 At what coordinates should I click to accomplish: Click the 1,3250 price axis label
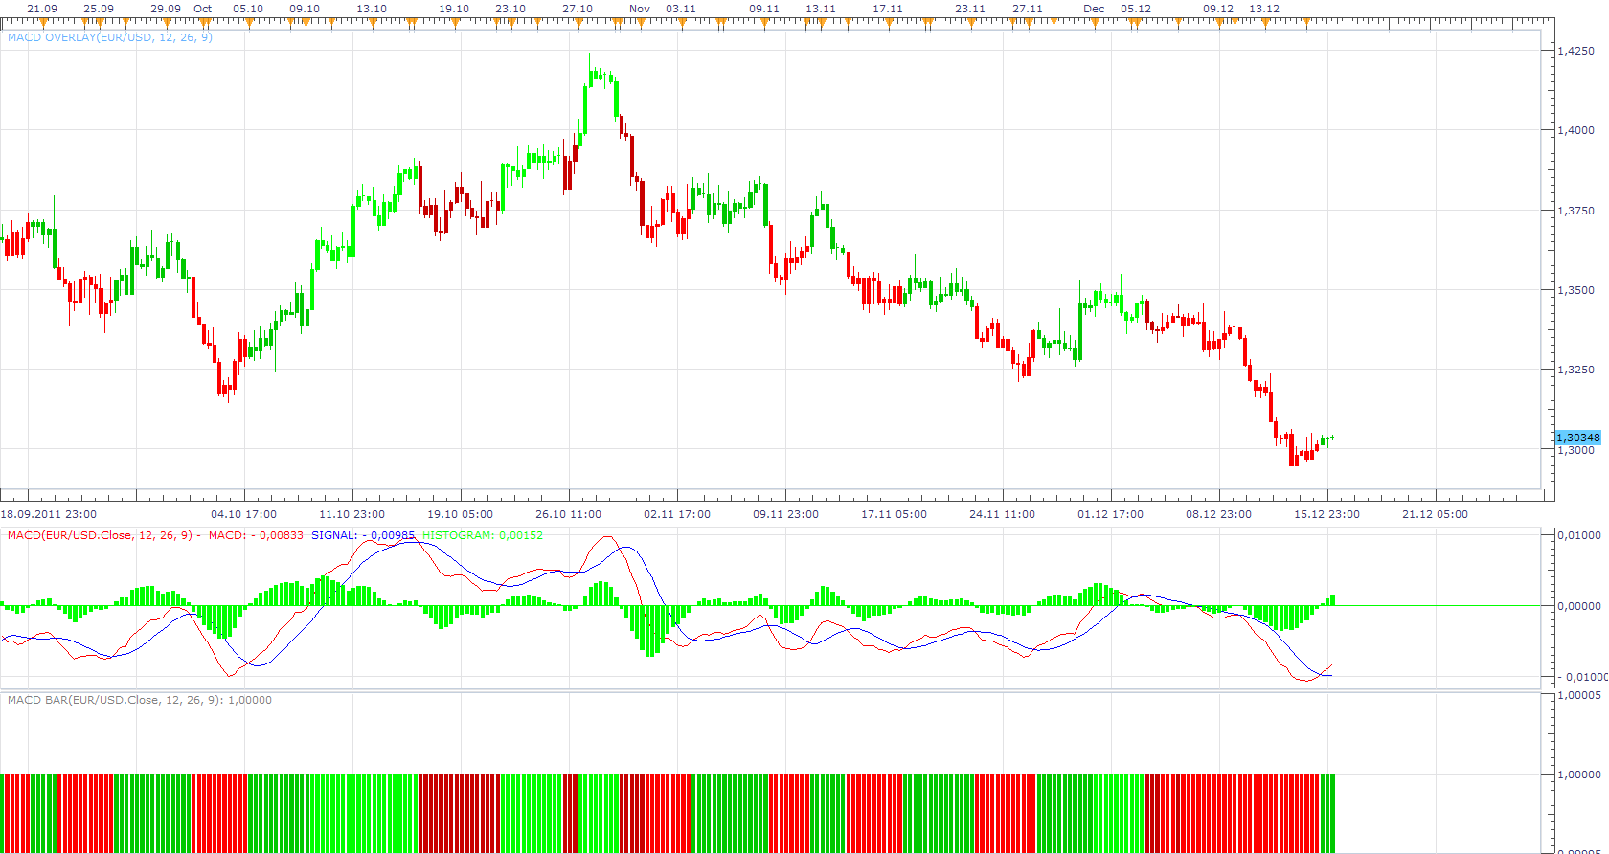pyautogui.click(x=1576, y=370)
